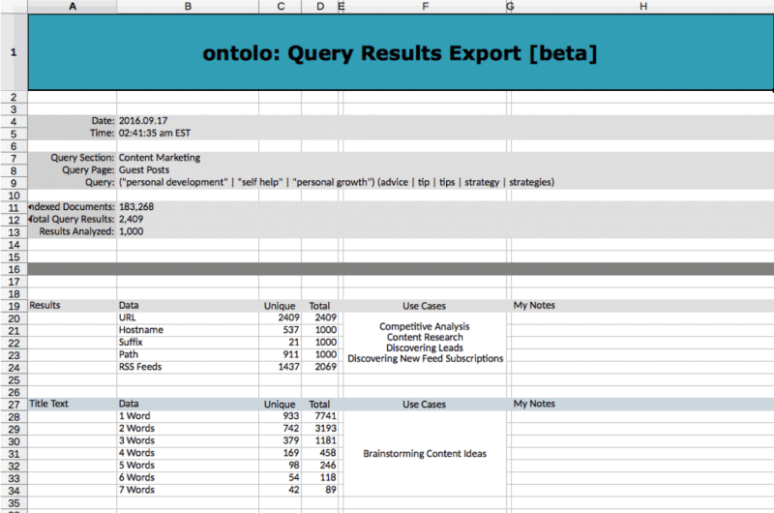This screenshot has width=774, height=513.
Task: Click the personal development query string cell
Action: (336, 182)
